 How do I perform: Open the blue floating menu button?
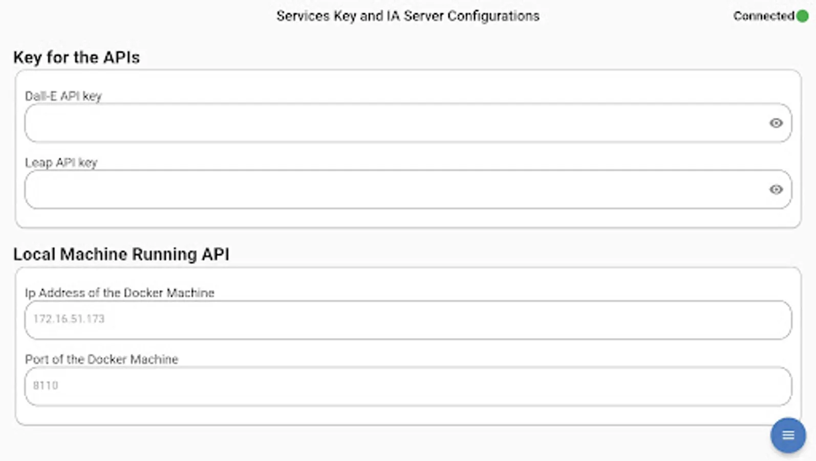(788, 435)
